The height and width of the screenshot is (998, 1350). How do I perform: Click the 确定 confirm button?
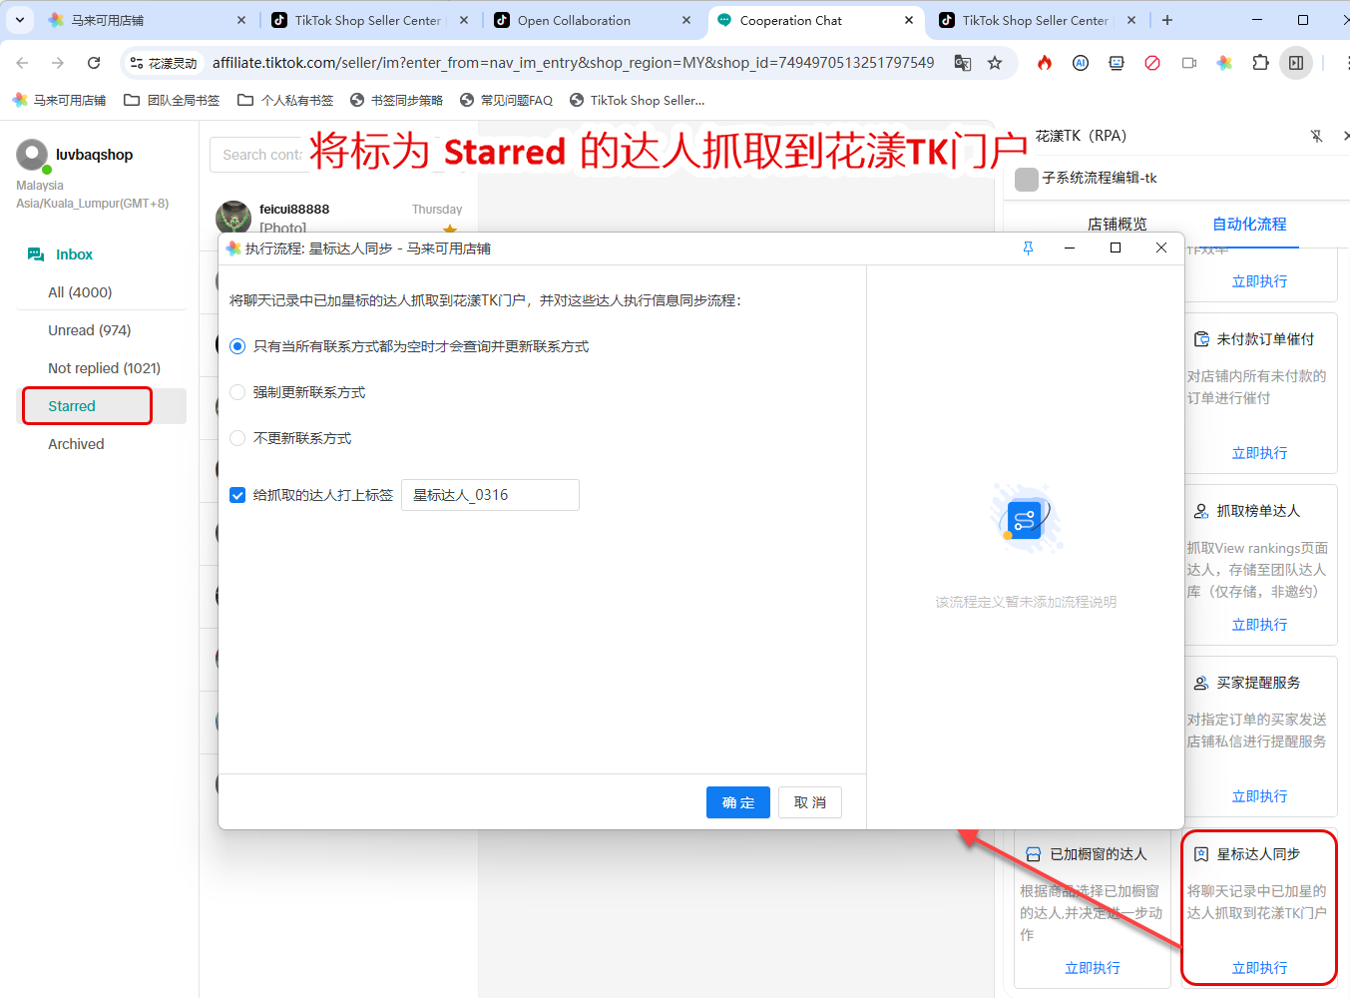(737, 802)
